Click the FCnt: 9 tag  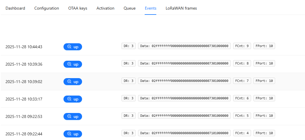click(242, 46)
